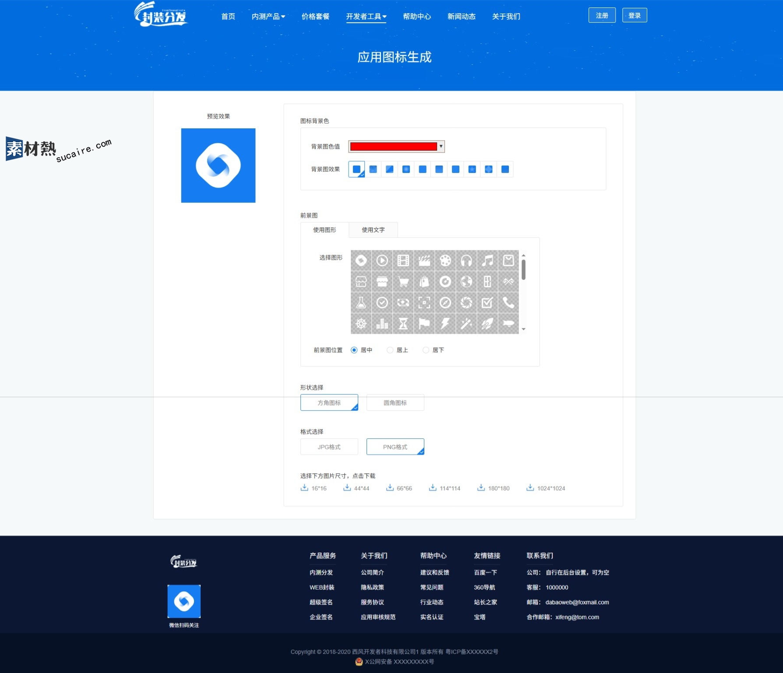Select the last background effect swatch

click(x=505, y=169)
